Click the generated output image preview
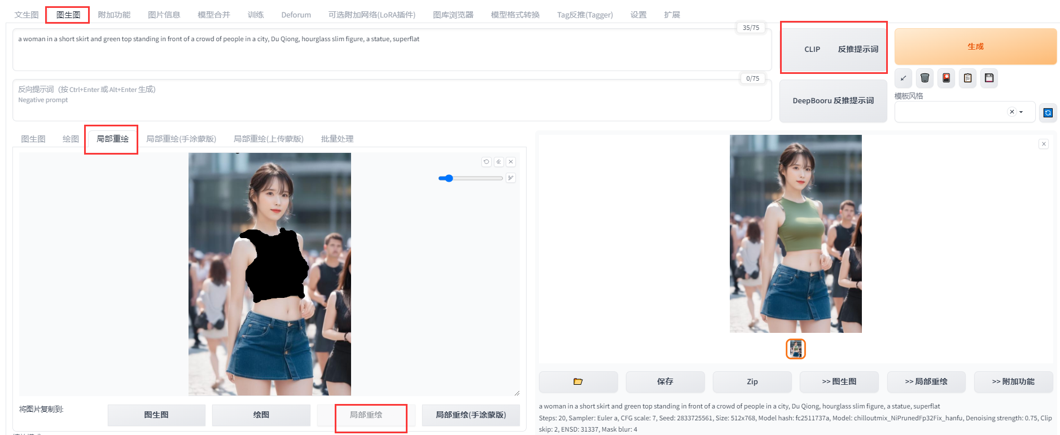The width and height of the screenshot is (1060, 435). (x=796, y=234)
